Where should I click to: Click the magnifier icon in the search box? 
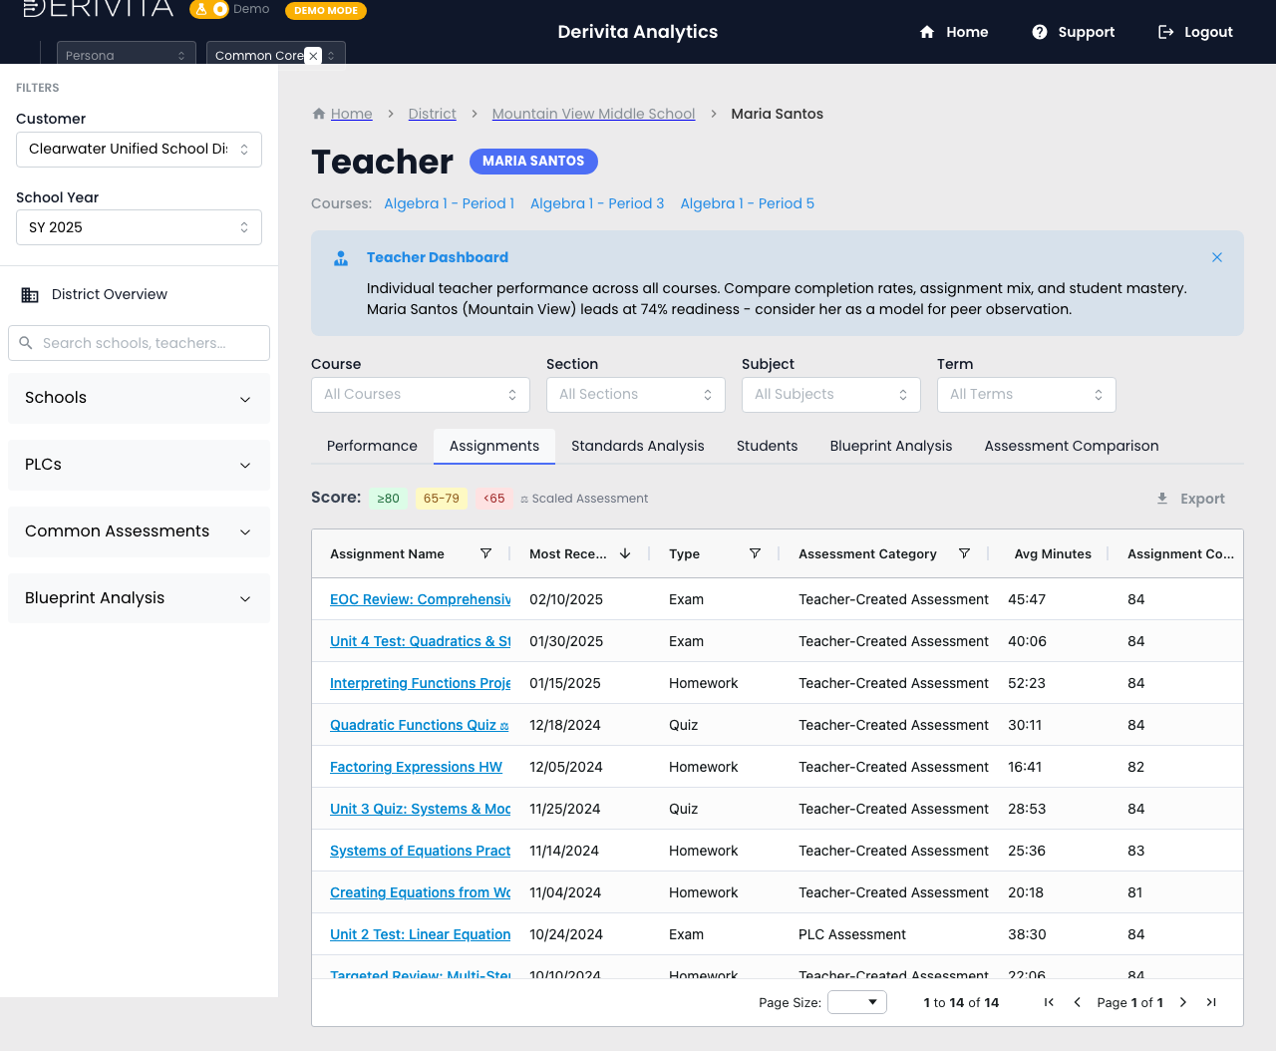(26, 343)
